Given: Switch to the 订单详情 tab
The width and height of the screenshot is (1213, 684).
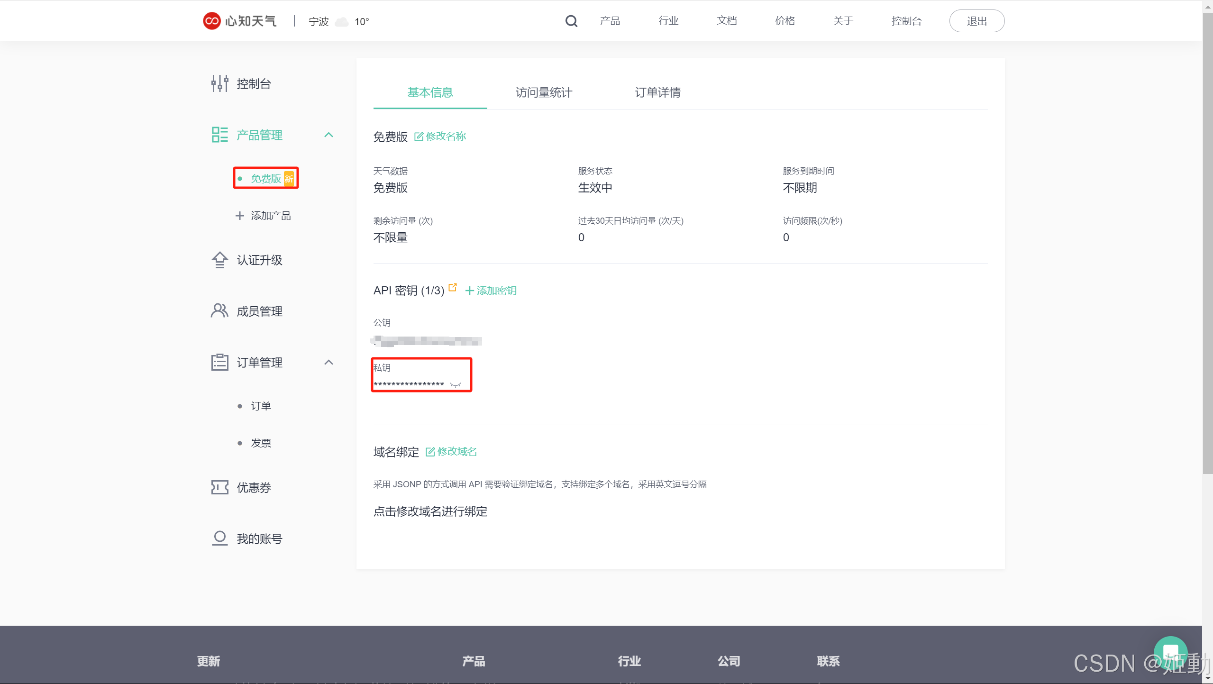Looking at the screenshot, I should (657, 92).
